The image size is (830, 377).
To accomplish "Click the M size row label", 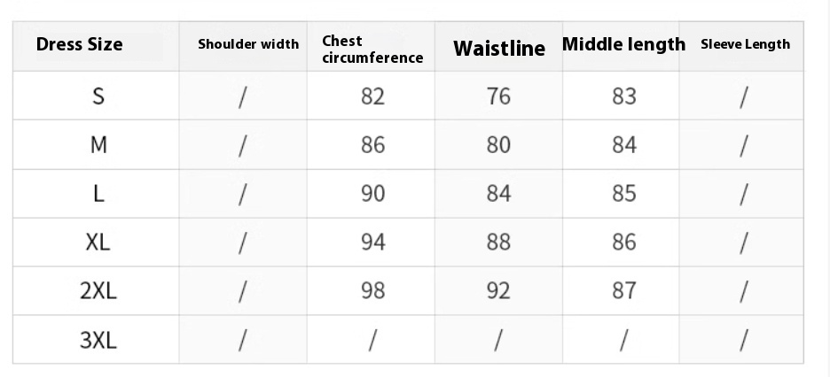I will pos(98,145).
